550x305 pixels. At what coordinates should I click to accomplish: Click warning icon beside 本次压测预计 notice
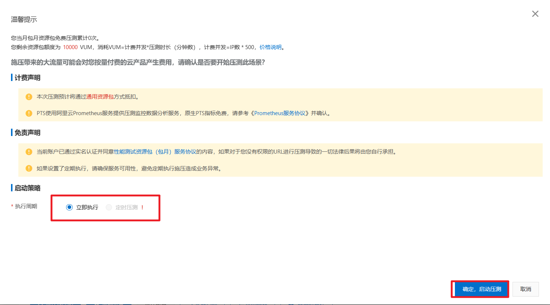click(29, 97)
